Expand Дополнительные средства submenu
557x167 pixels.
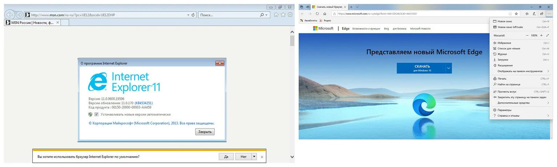pyautogui.click(x=521, y=103)
